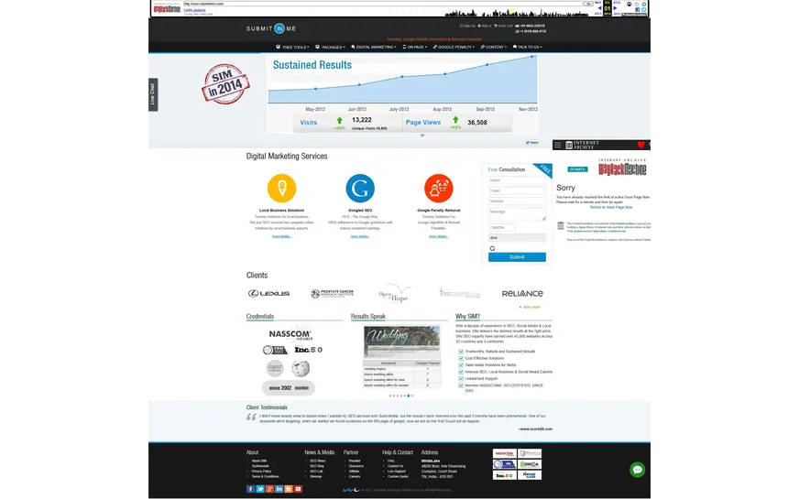799x499 pixels.
Task: Click the Email input field
Action: click(x=517, y=191)
